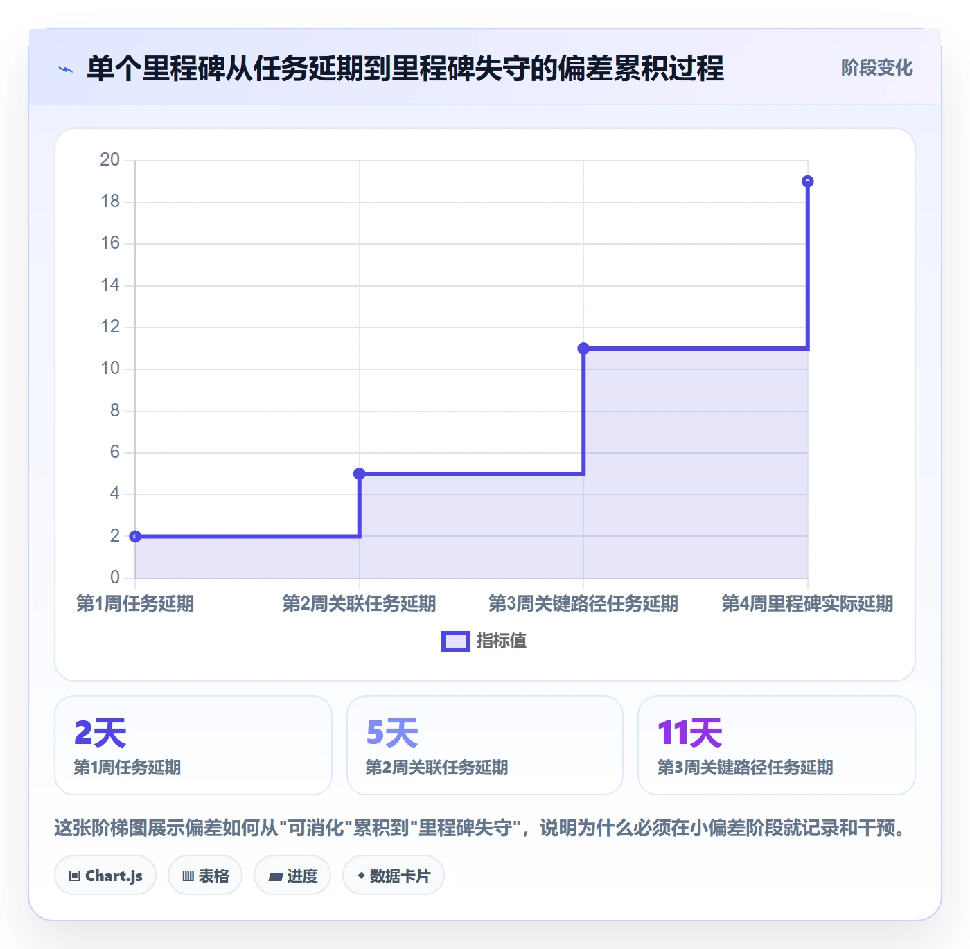Click the chart title 单个里程碑从任务延期到里程碑失守的偏差累积过程
Screen dimensions: 970x949
(x=405, y=69)
